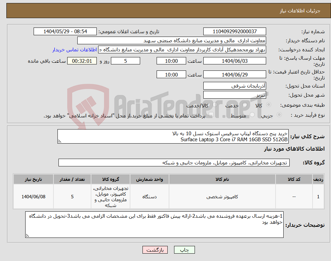Click the remaining days field showing 5
331x261 pixels.
point(125,61)
